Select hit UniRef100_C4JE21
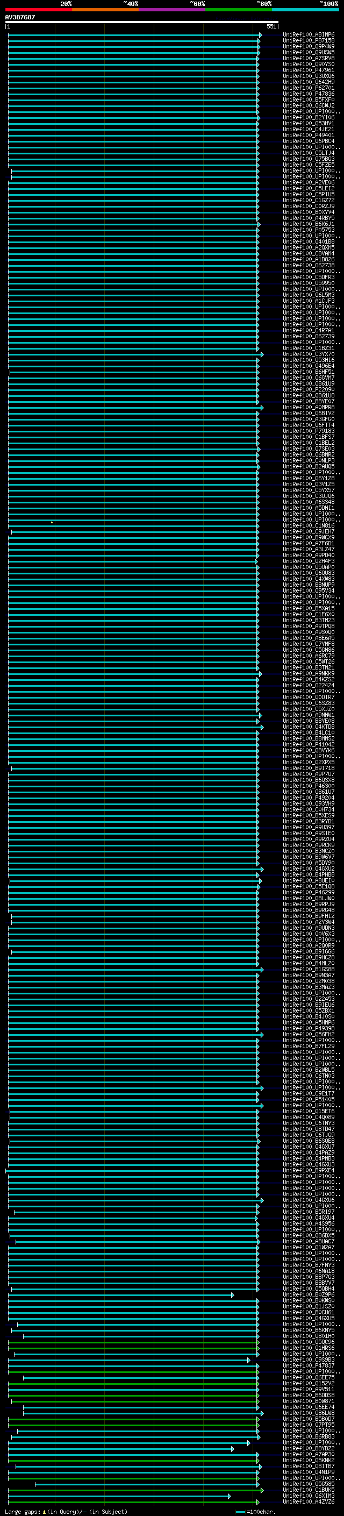Viewport: 344px width, 1516px height. pyautogui.click(x=308, y=129)
